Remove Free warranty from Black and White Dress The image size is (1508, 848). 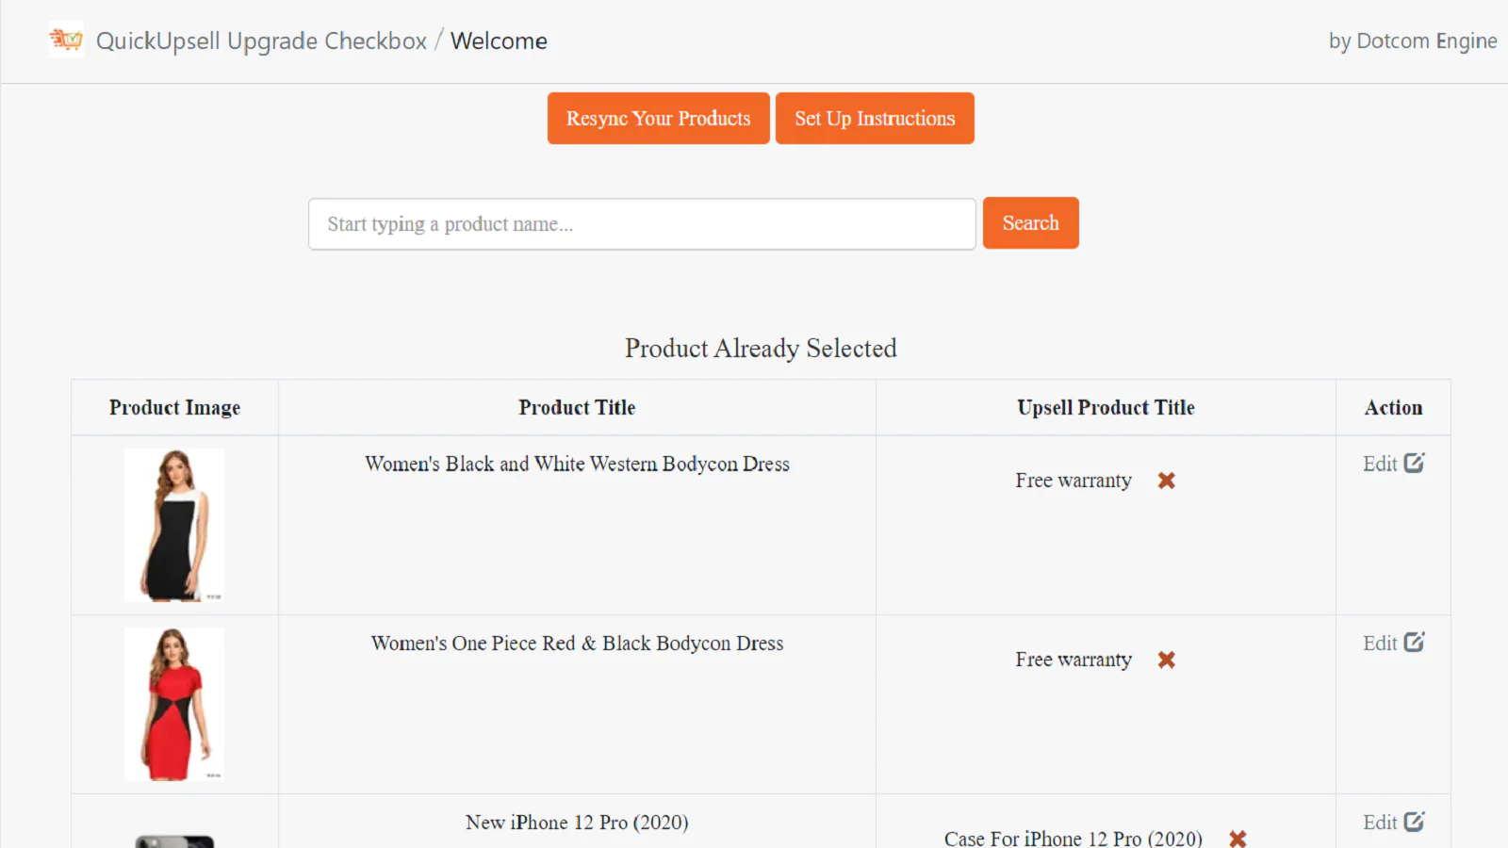[x=1166, y=481]
